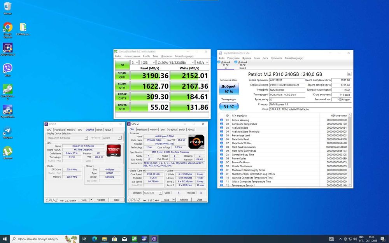This screenshot has height=243, width=389.
Task: Click Close in the CPU-Z Graphics window
Action: click(x=117, y=200)
